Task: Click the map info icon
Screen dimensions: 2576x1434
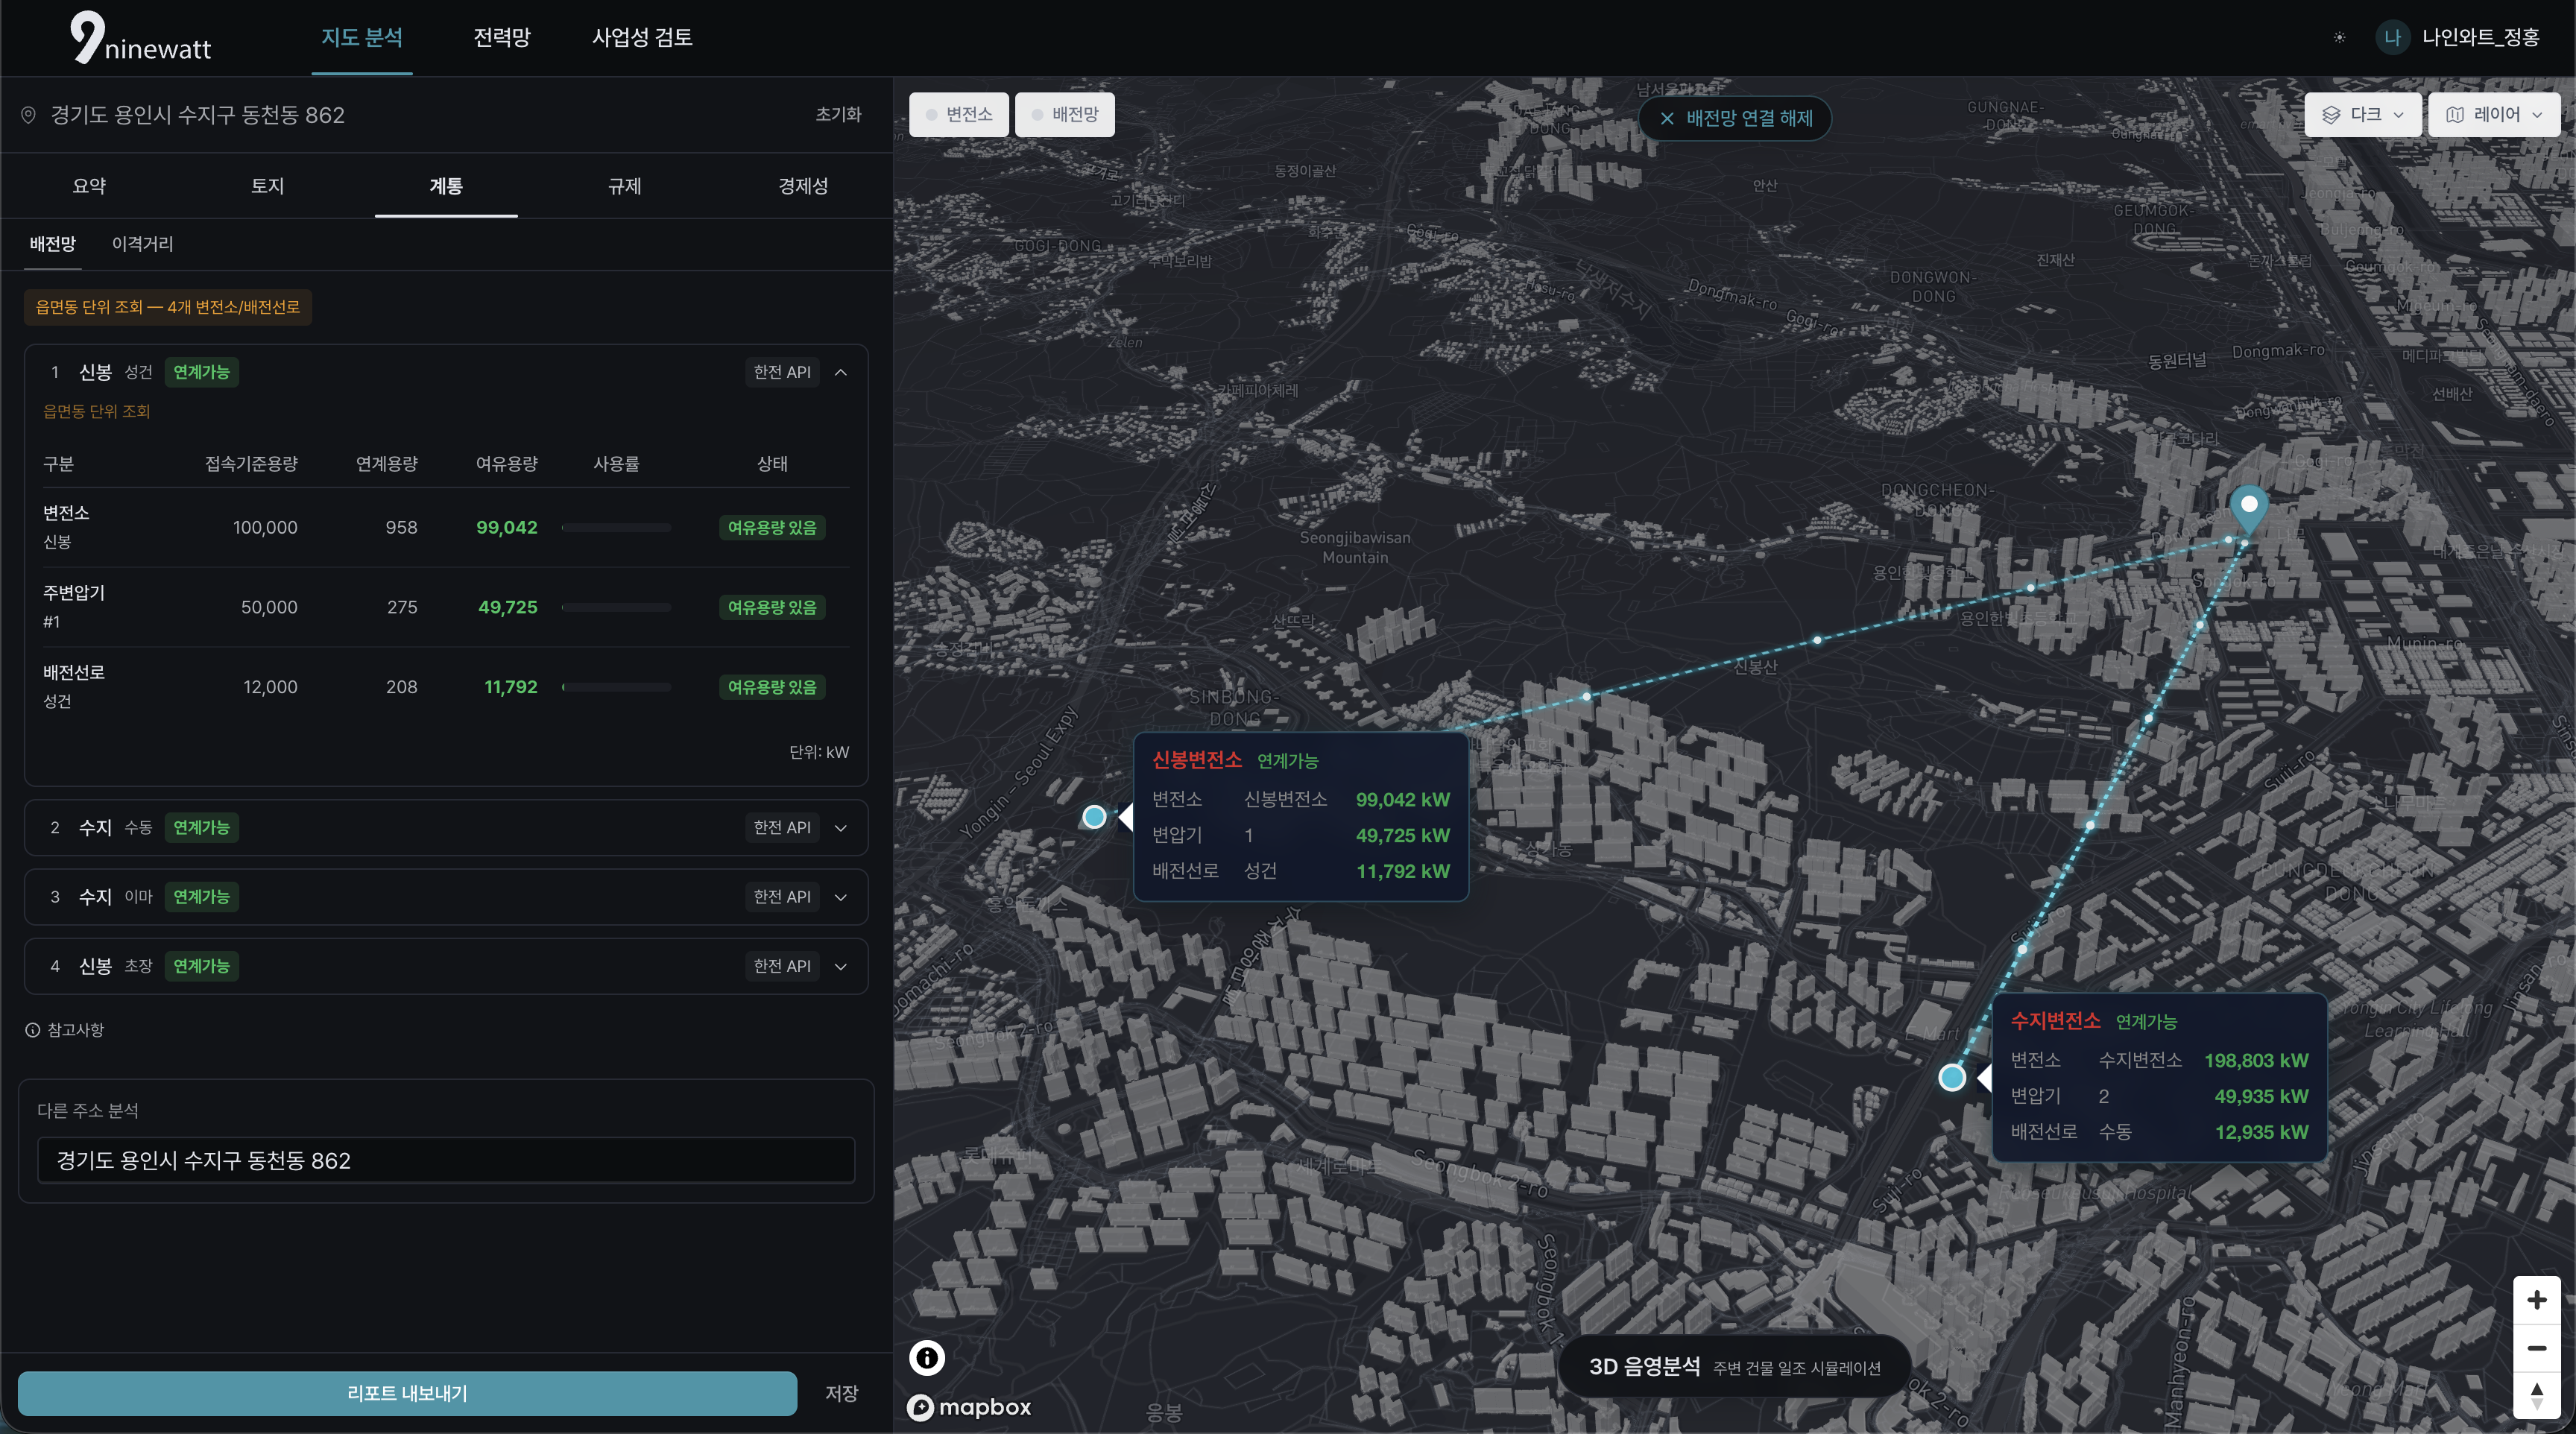Action: click(927, 1357)
